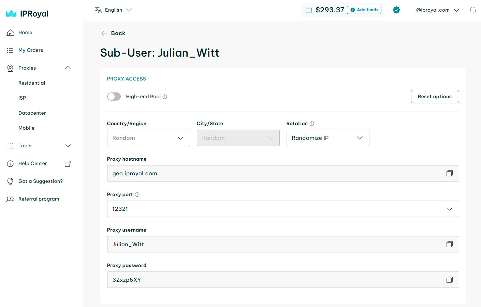Click the PROXY ACCESS heading
Screen dimensions: 481x307
[x=126, y=79]
